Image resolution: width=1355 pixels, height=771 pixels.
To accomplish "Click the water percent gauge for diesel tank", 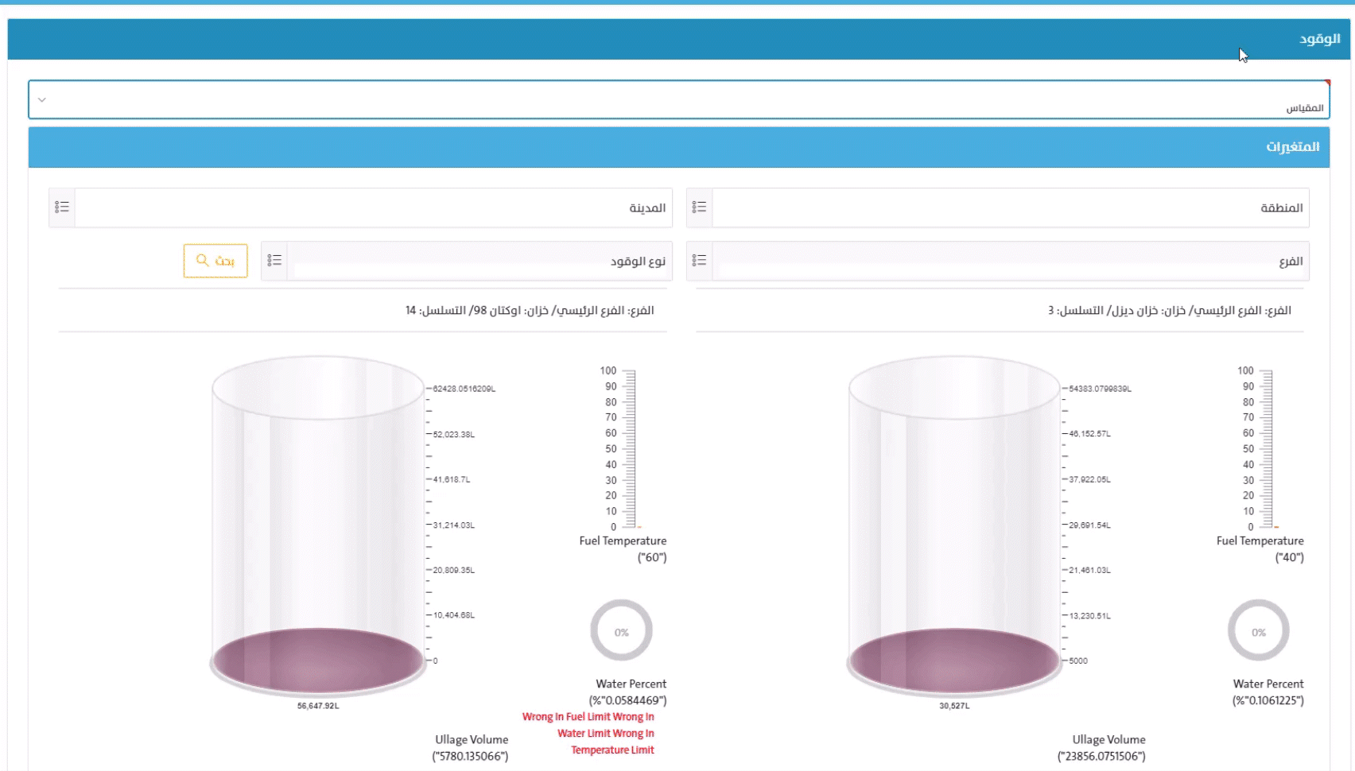I will point(1258,631).
